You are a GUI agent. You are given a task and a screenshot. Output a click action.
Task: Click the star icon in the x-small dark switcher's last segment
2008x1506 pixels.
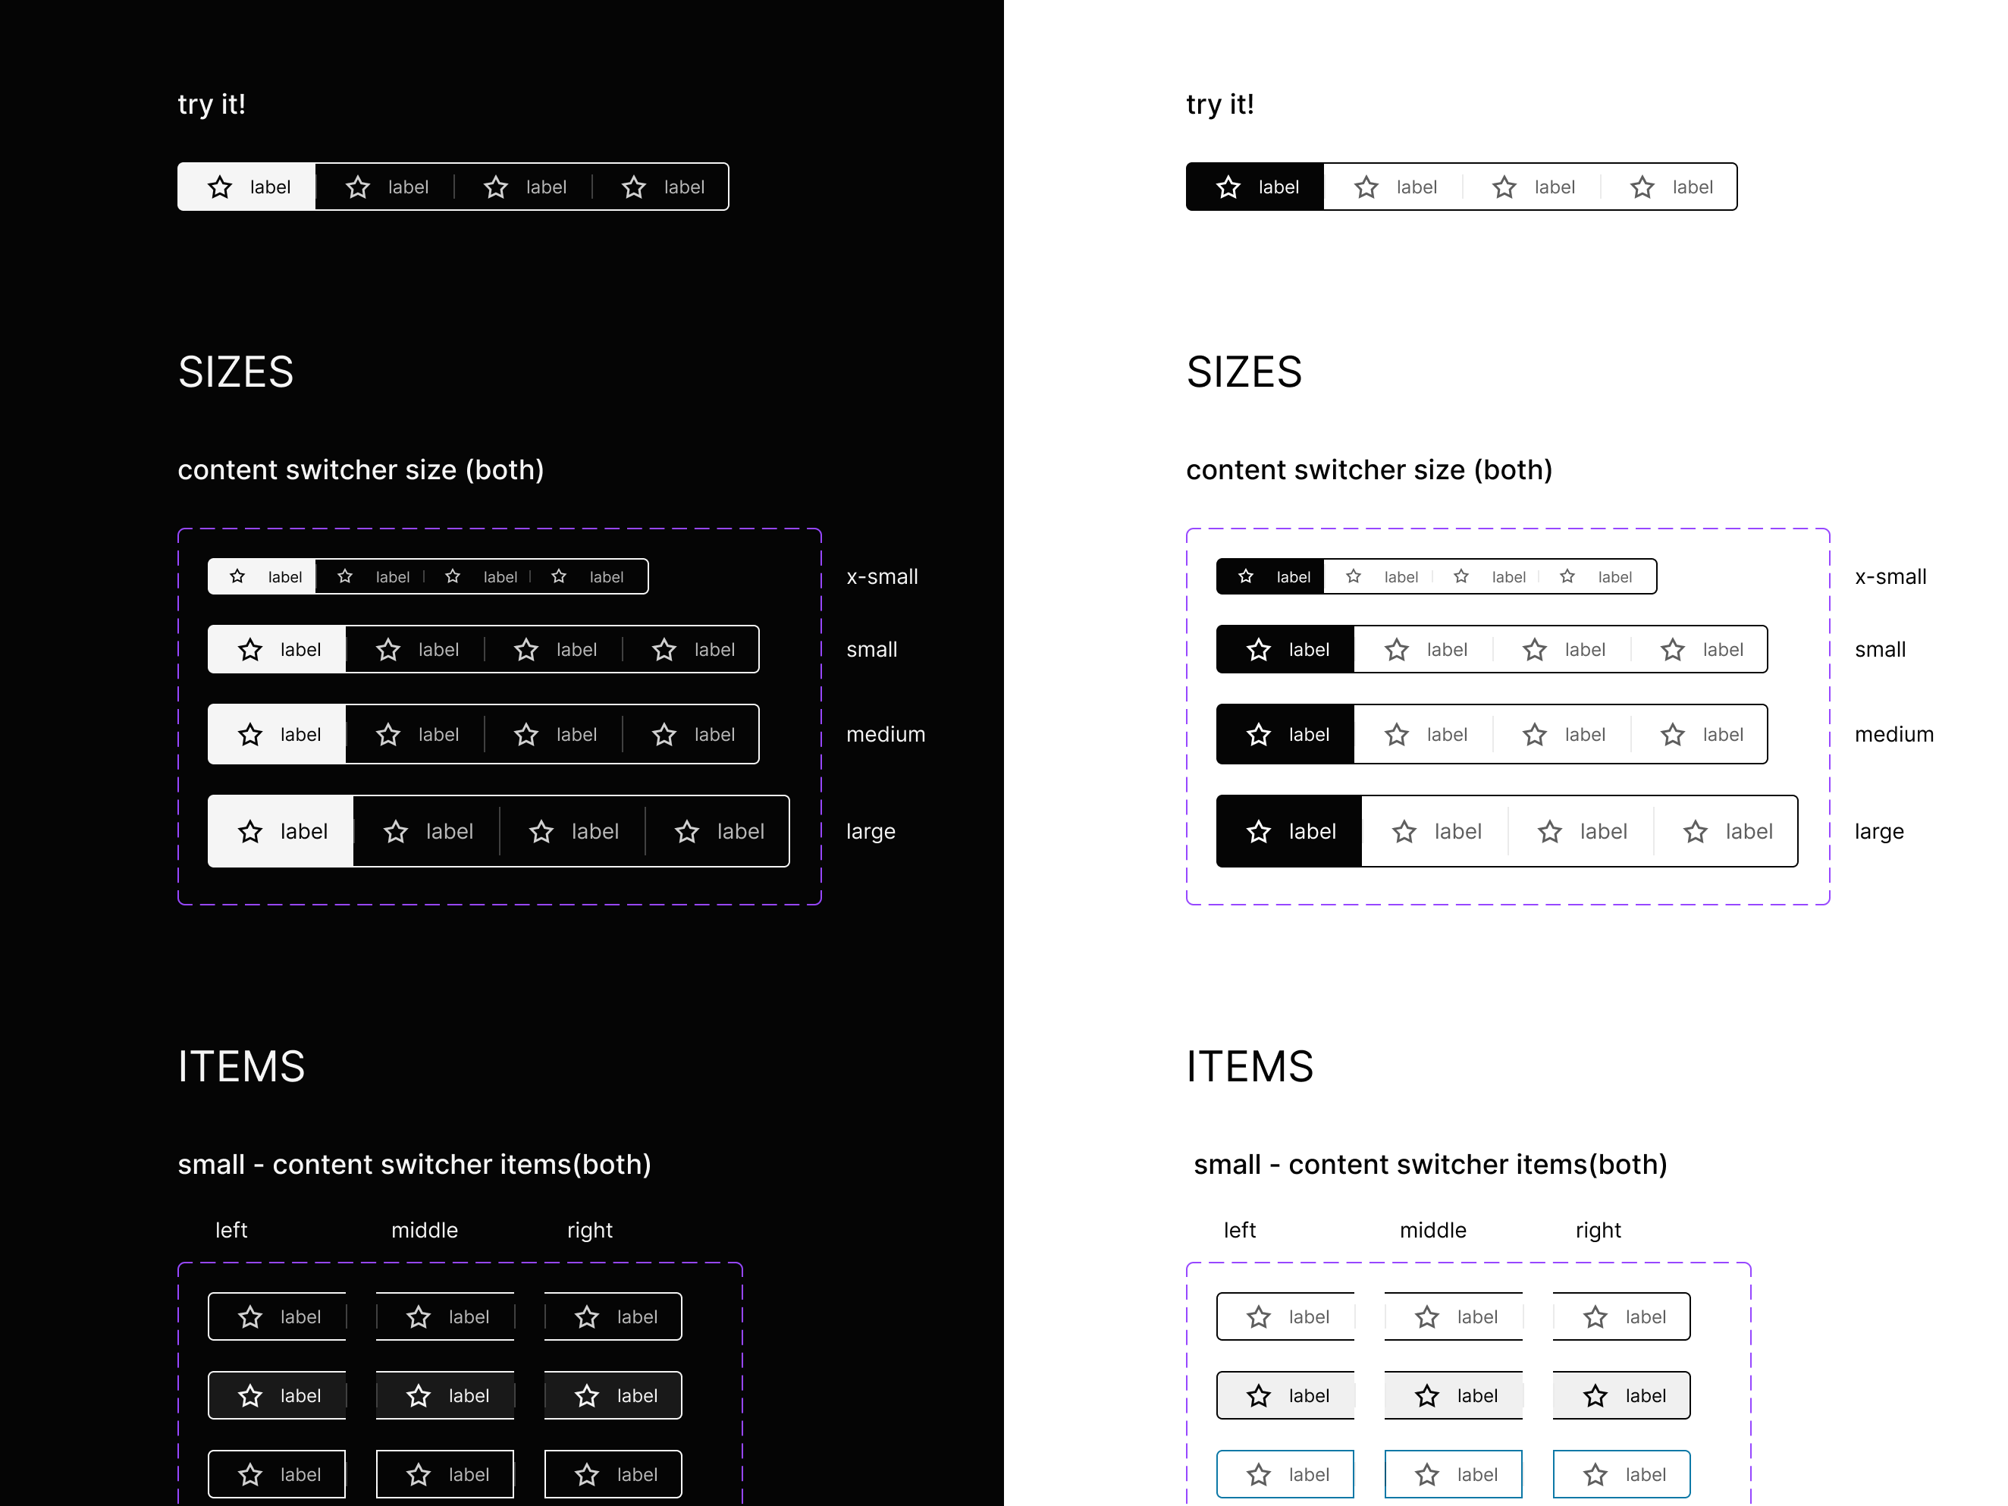pyautogui.click(x=559, y=576)
